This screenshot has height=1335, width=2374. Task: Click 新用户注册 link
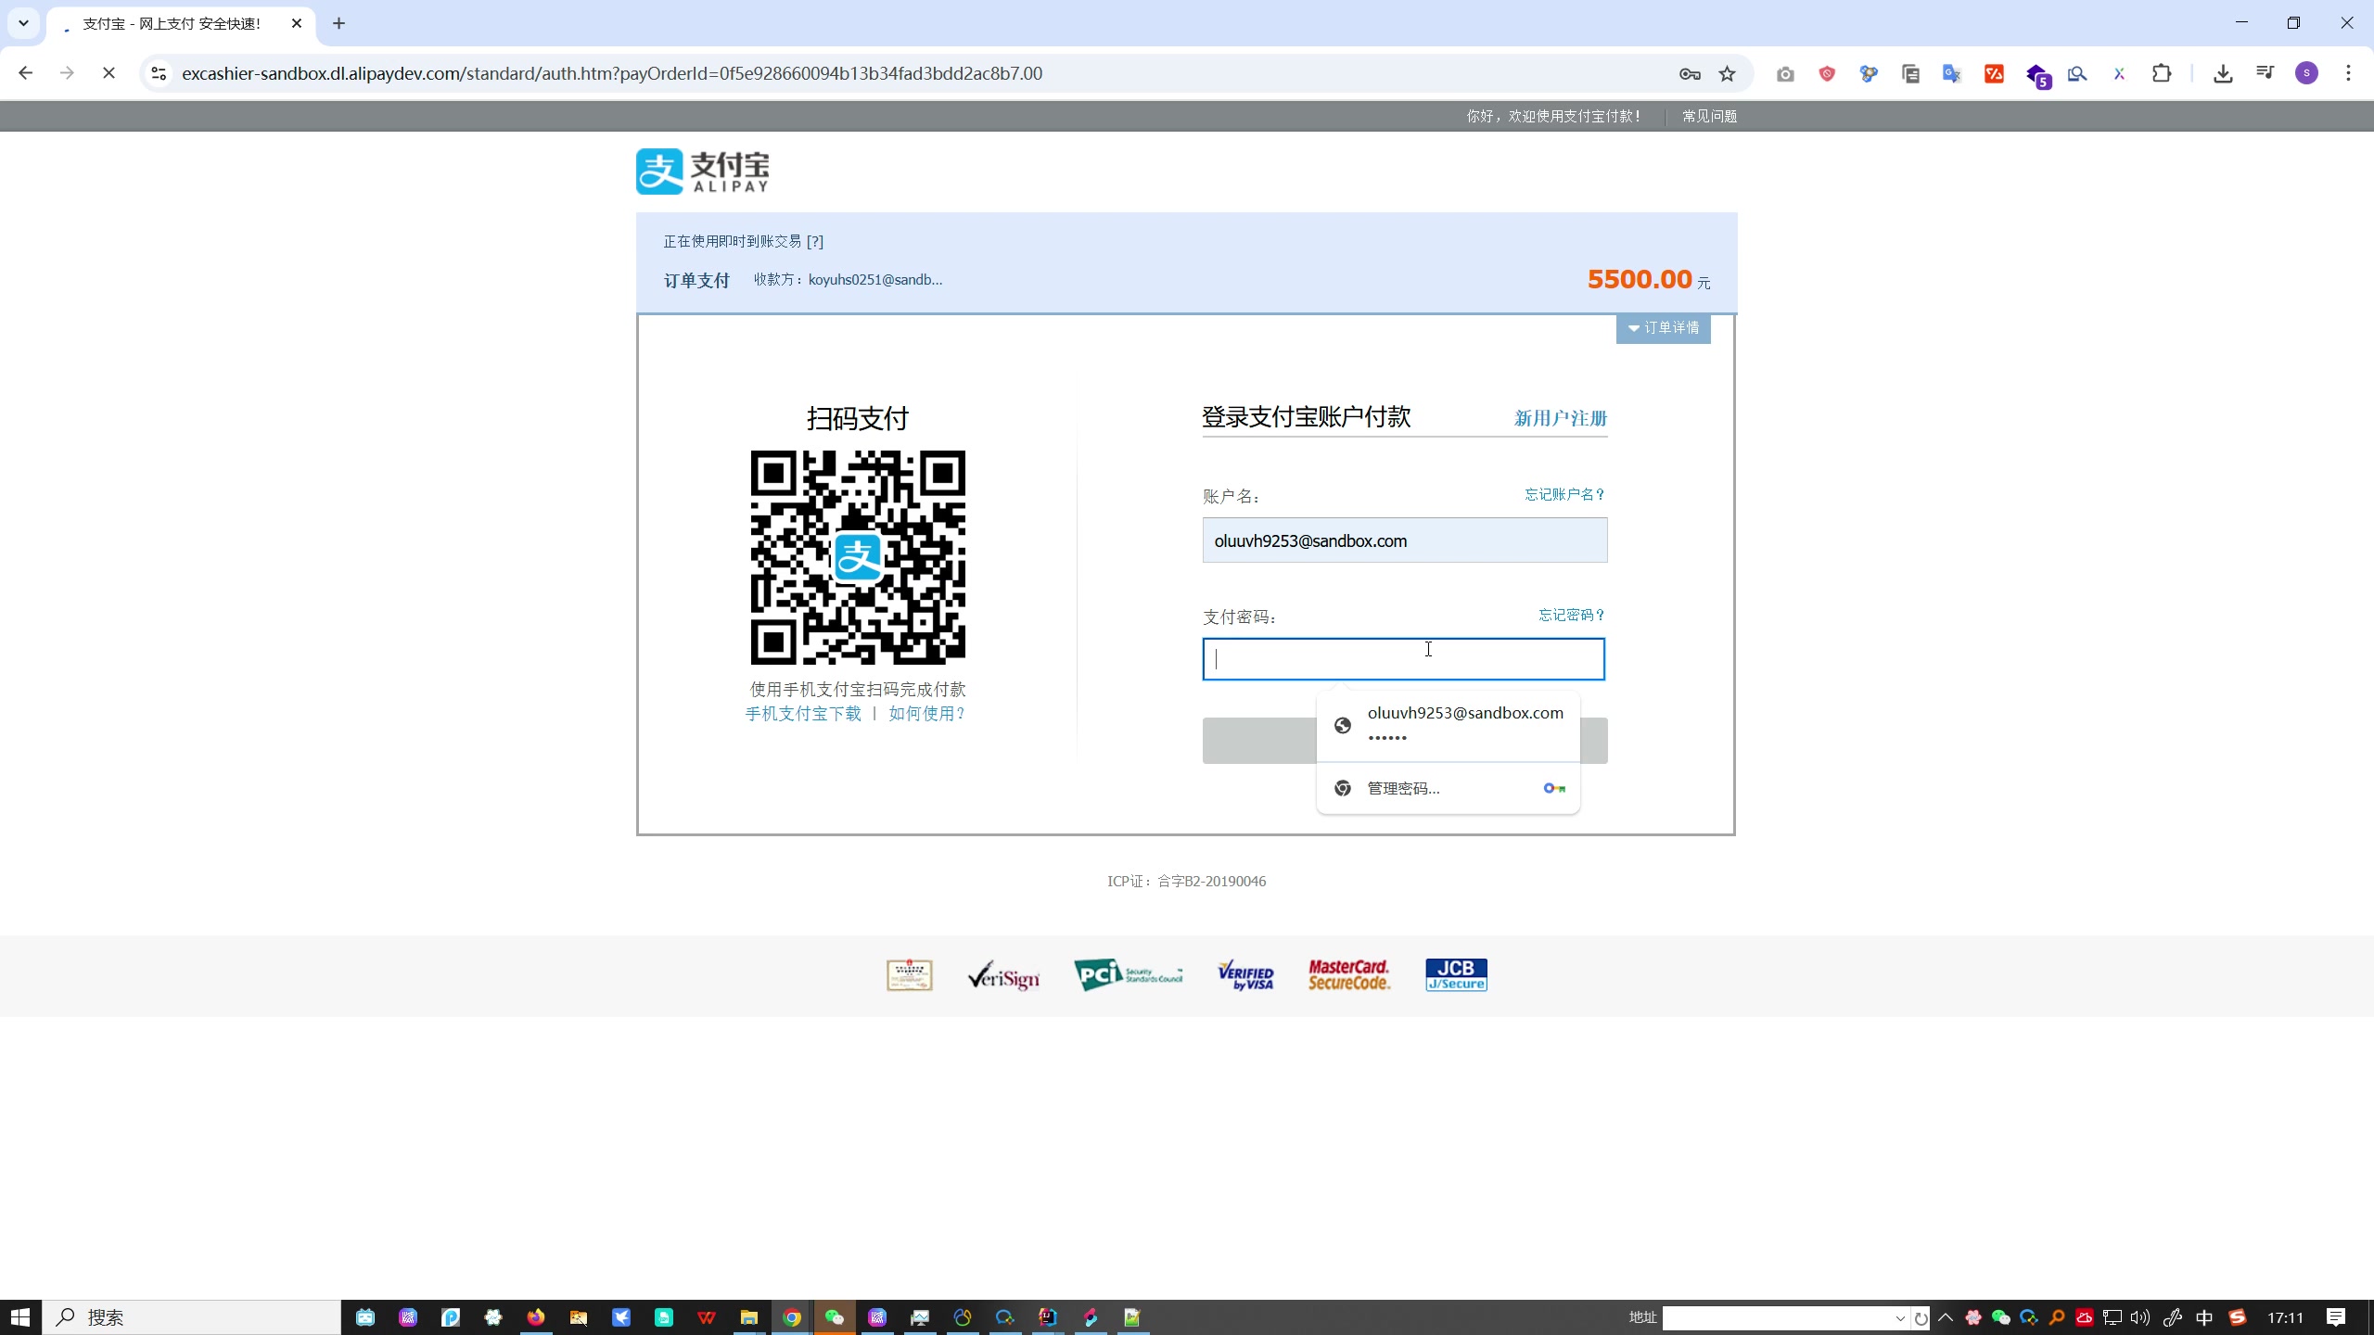click(1561, 418)
